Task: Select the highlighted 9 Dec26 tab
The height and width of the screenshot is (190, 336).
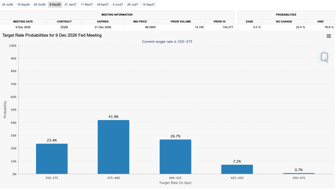Action: pos(55,4)
